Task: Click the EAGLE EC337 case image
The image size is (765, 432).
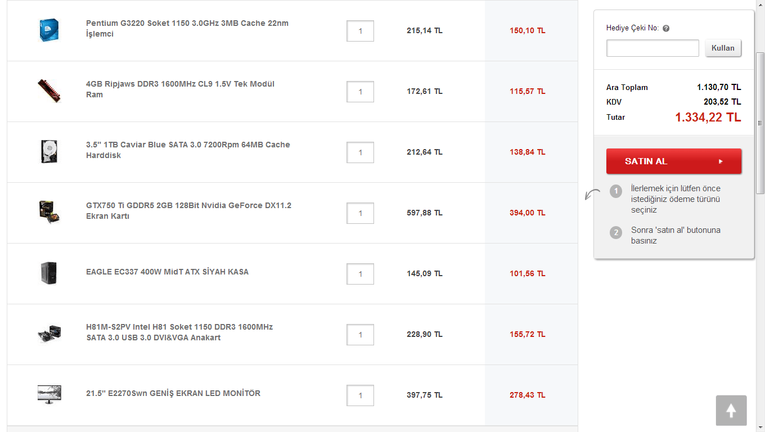Action: pos(49,273)
